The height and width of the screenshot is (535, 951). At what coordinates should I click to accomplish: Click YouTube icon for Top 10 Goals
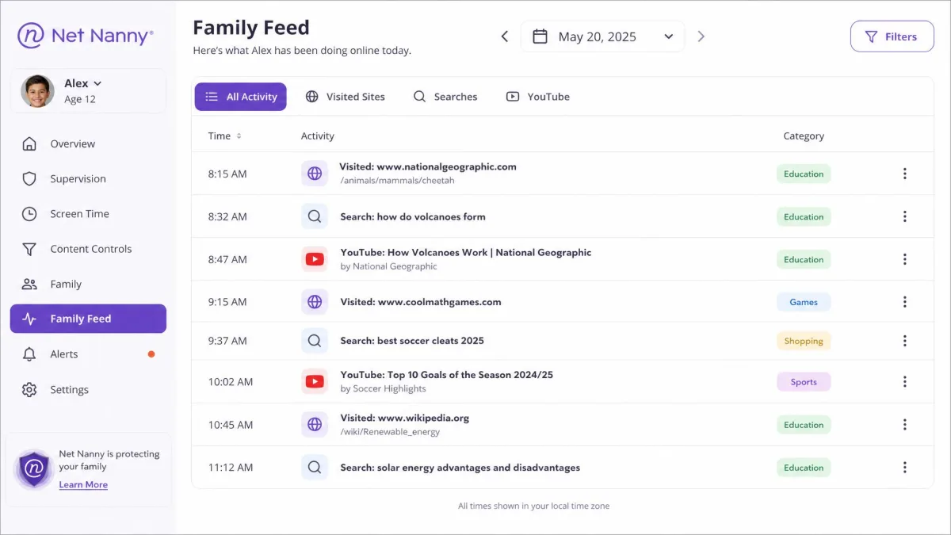(315, 382)
